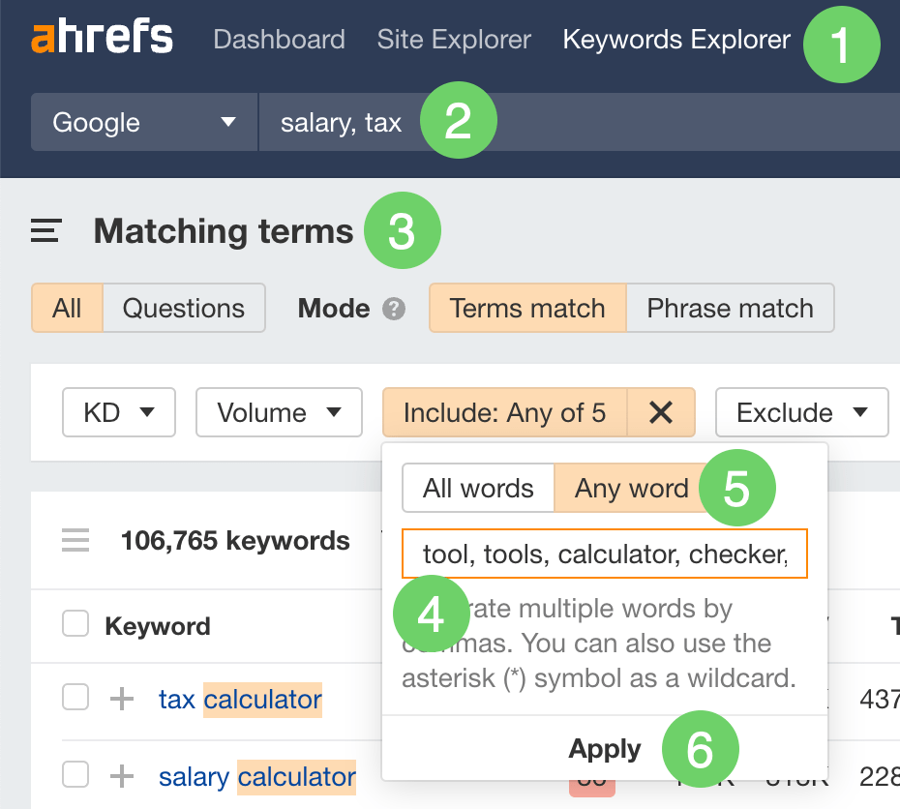Viewport: 900px width, 809px height.
Task: Tick the checkbox next to tax calculator
Action: click(75, 697)
